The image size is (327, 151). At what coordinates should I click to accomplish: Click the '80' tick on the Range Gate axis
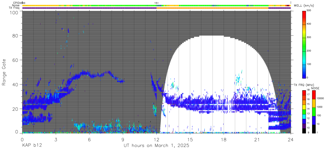pyautogui.click(x=15, y=35)
